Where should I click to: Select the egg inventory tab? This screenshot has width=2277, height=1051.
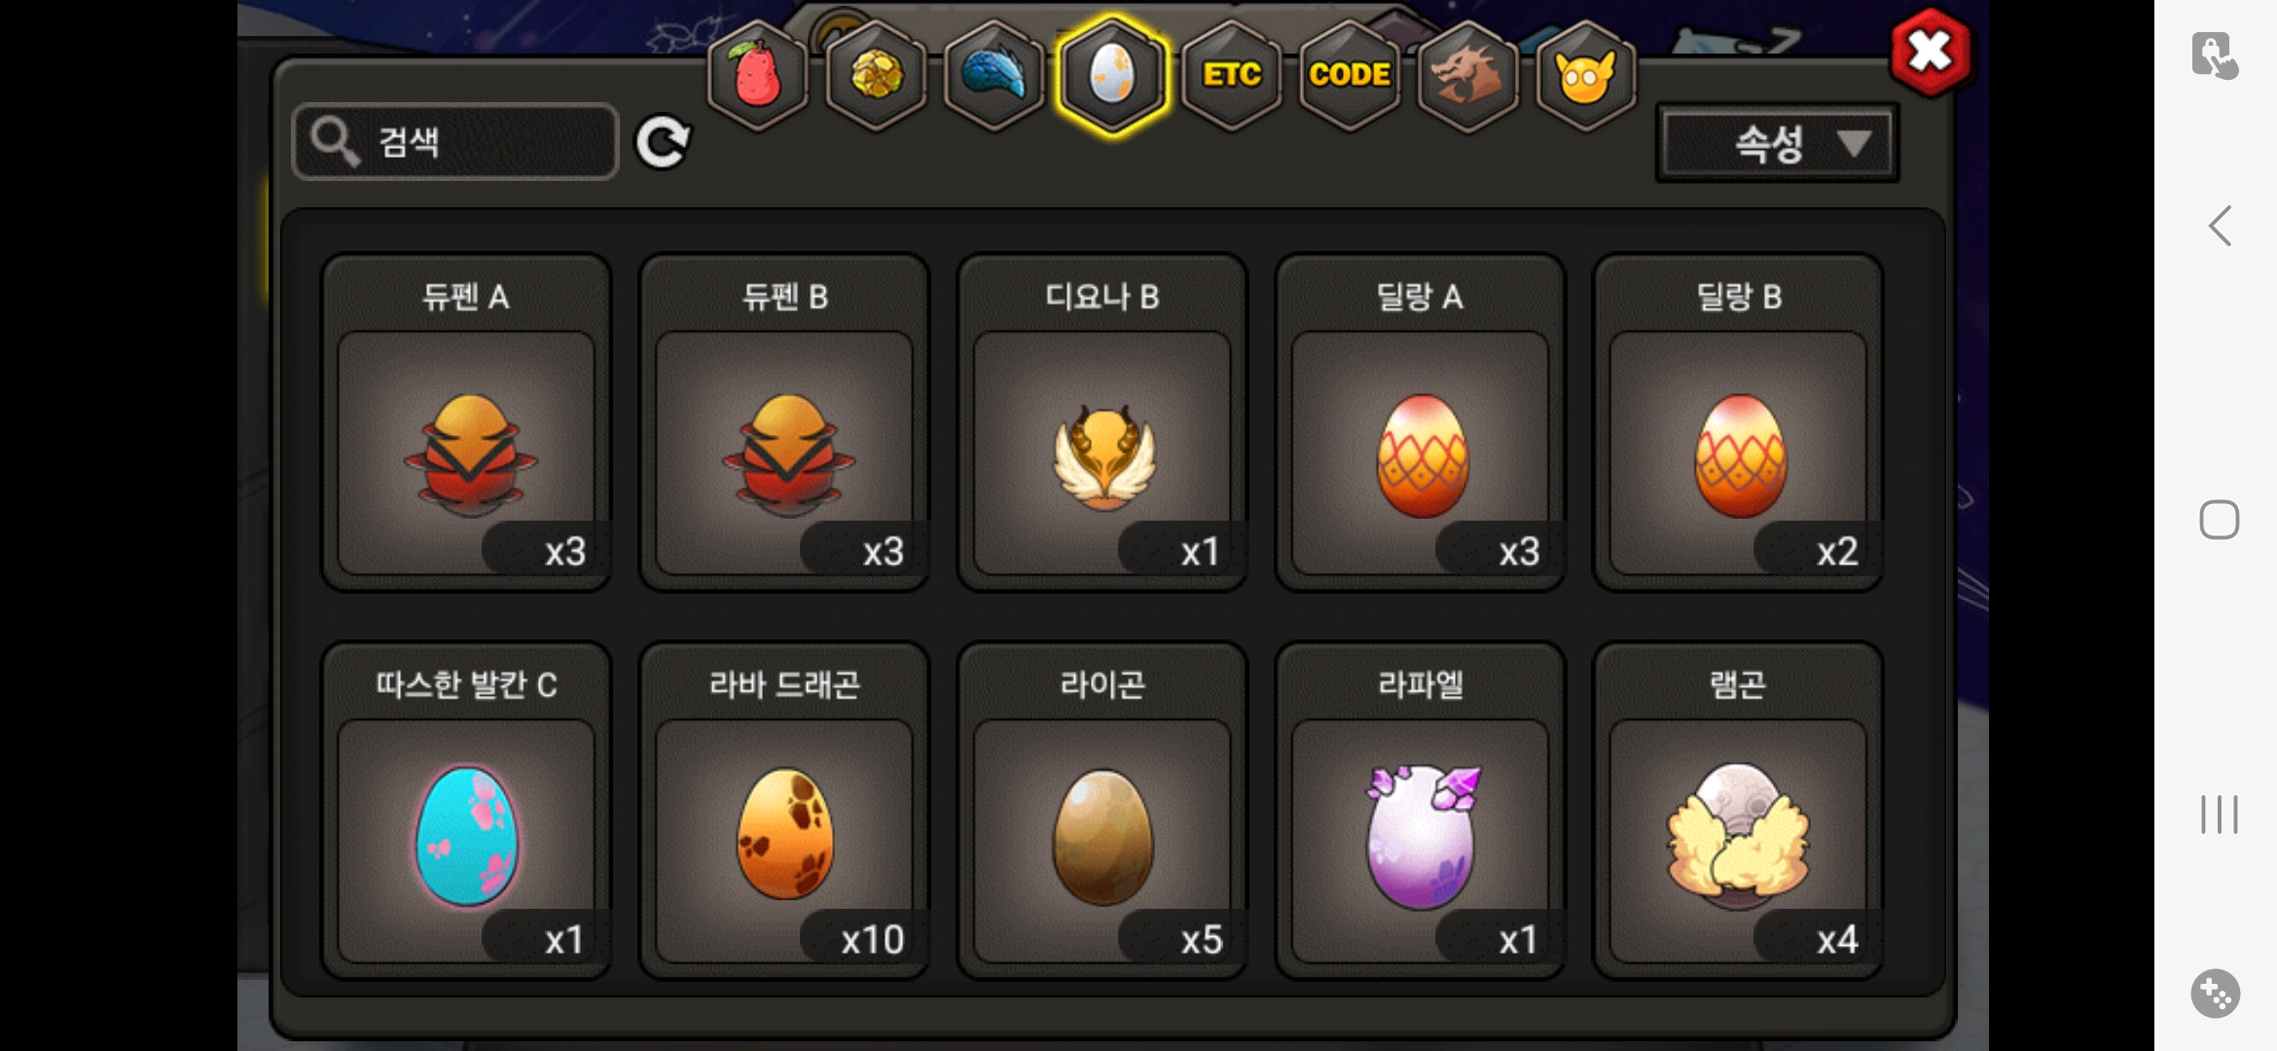click(1112, 76)
